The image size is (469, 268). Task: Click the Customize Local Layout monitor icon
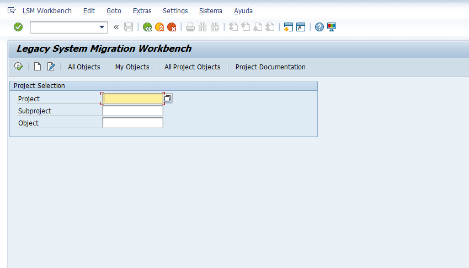[332, 27]
